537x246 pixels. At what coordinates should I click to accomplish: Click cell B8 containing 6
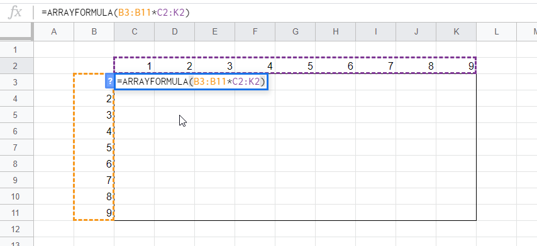click(94, 164)
